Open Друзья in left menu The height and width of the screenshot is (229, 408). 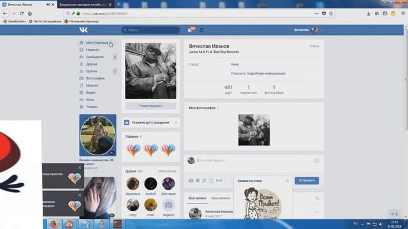pos(91,64)
